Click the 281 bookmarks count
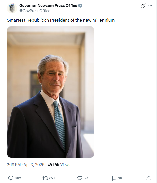Screen dimensions: 157x183 coord(121,178)
